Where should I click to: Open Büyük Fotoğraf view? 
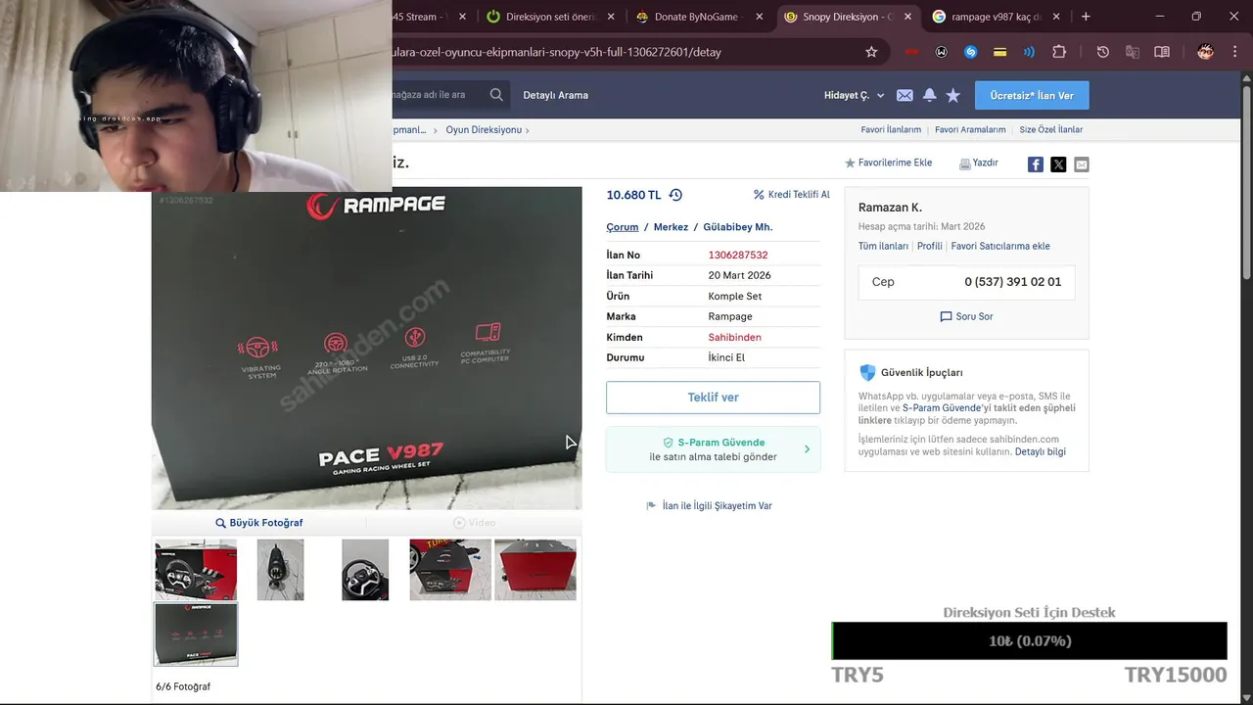[x=259, y=523]
